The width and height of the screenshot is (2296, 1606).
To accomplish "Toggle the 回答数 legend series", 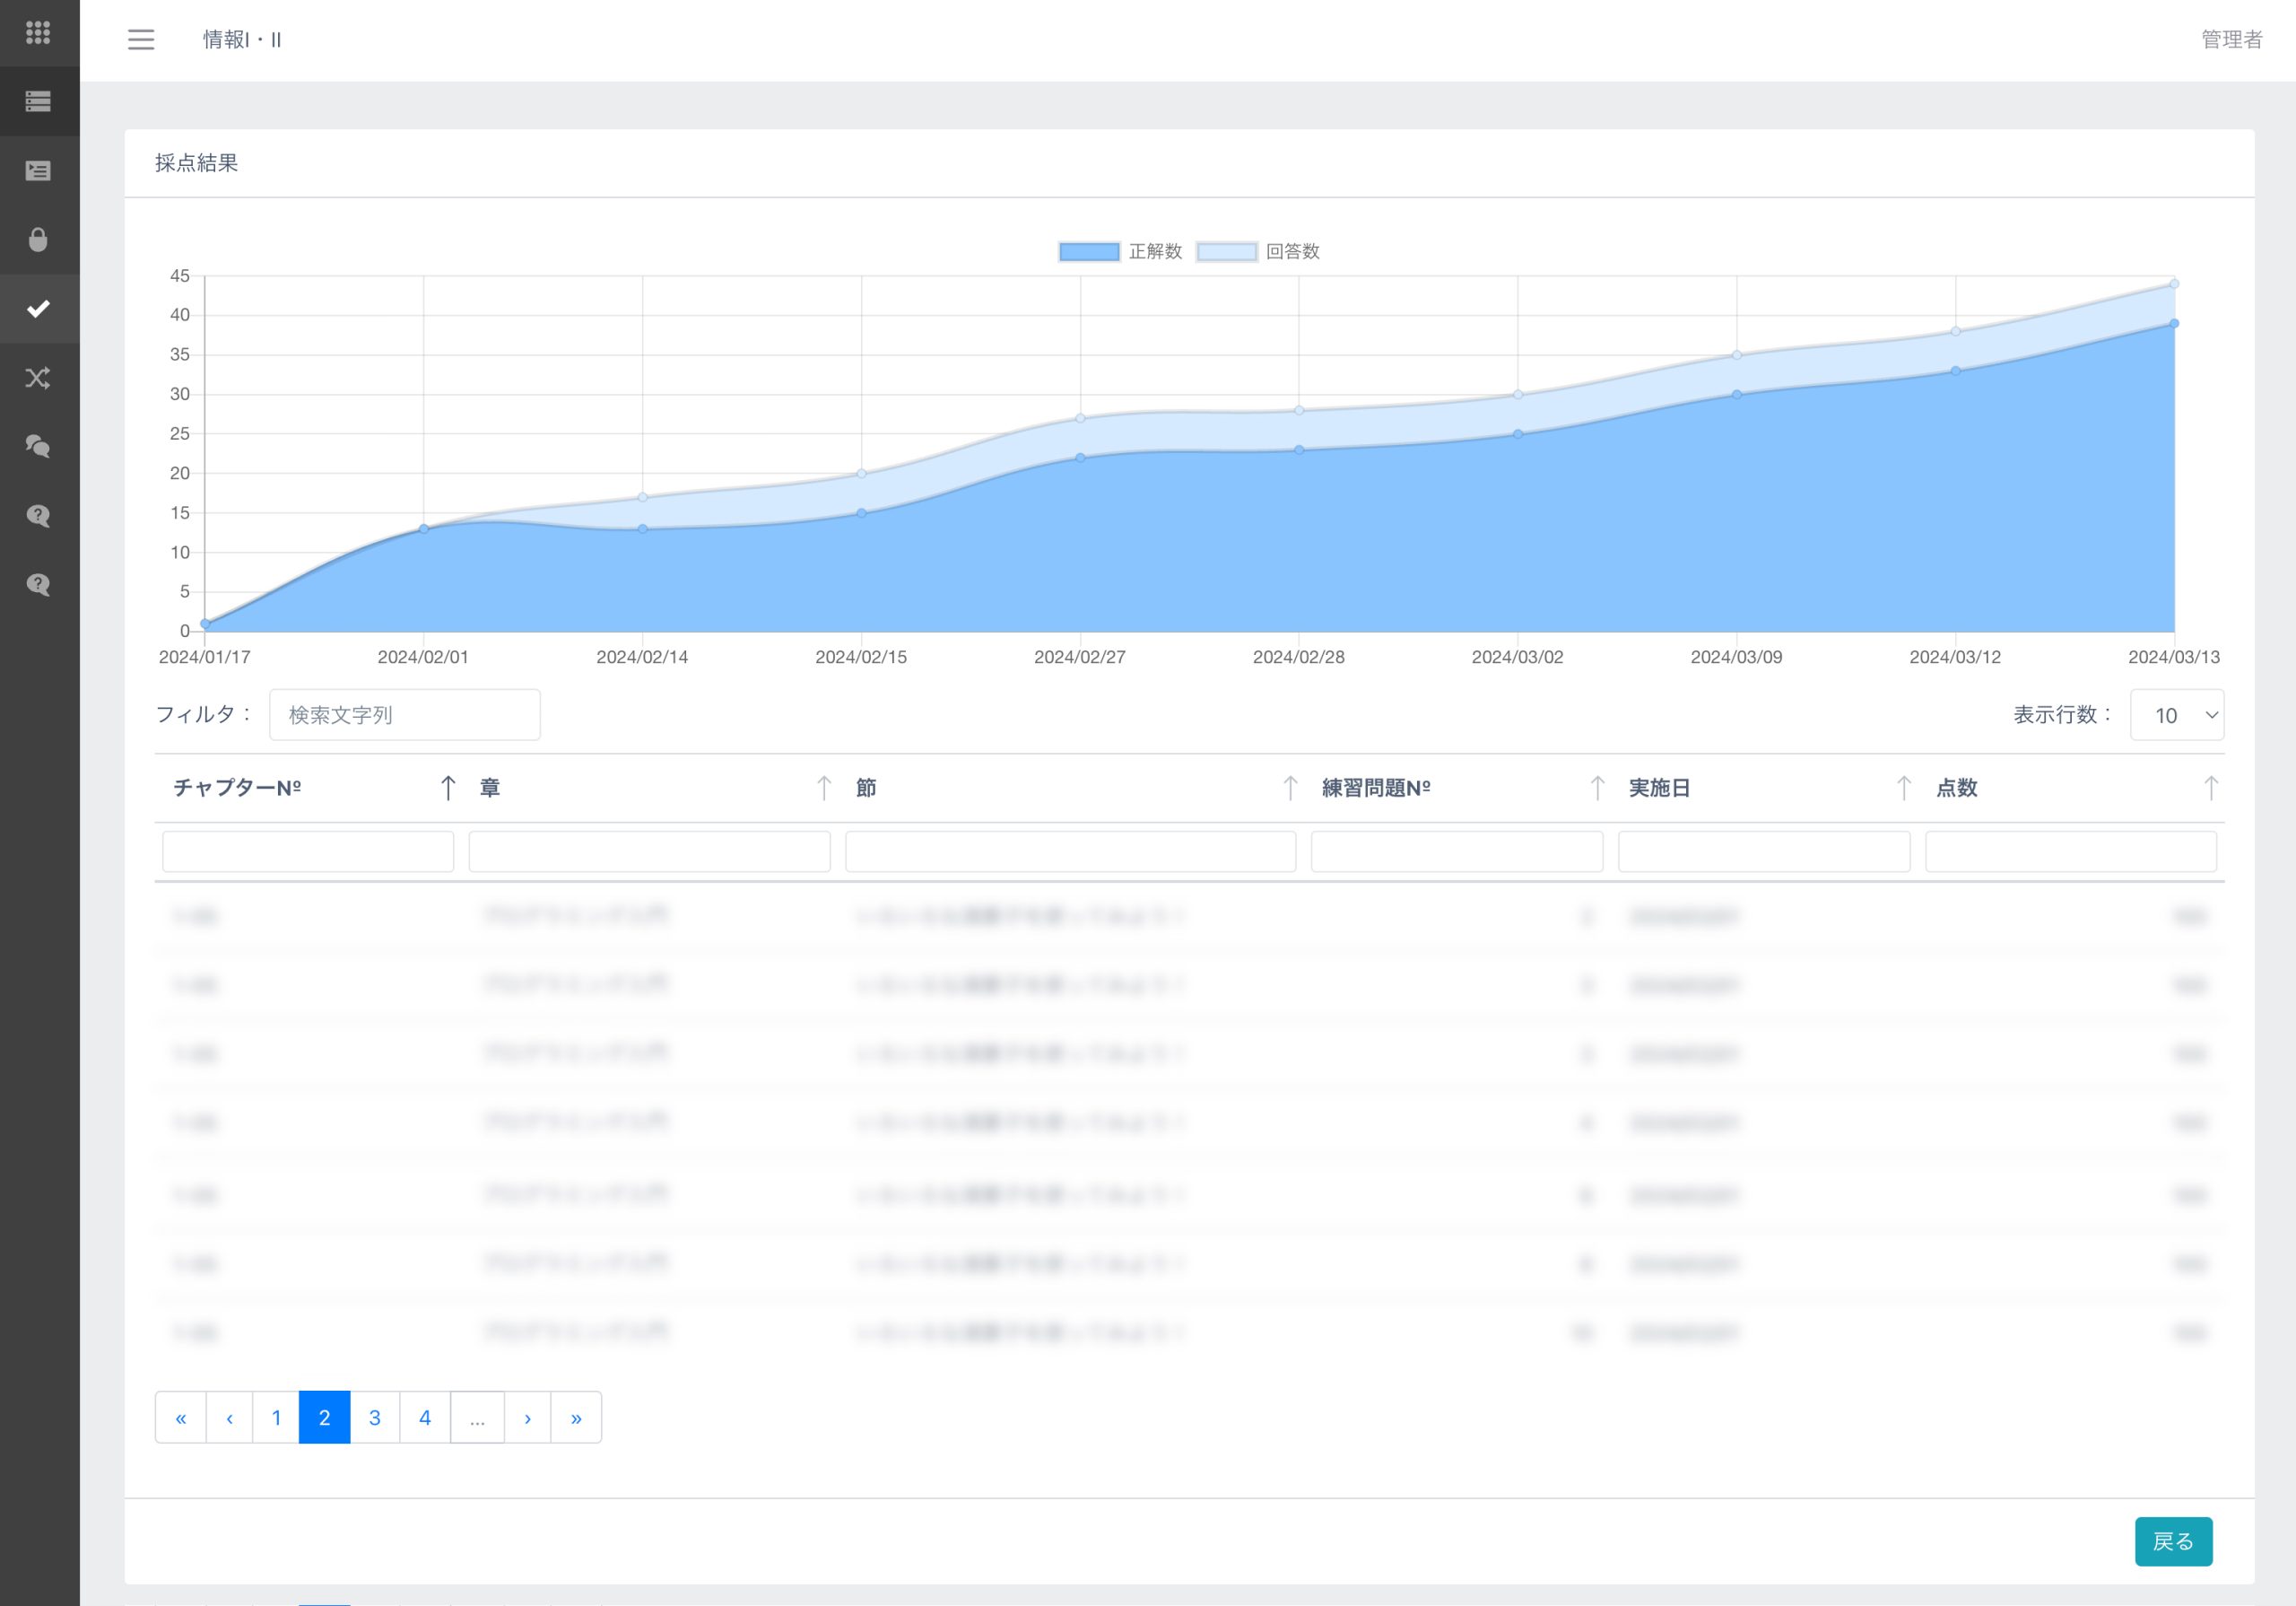I will pos(1258,252).
